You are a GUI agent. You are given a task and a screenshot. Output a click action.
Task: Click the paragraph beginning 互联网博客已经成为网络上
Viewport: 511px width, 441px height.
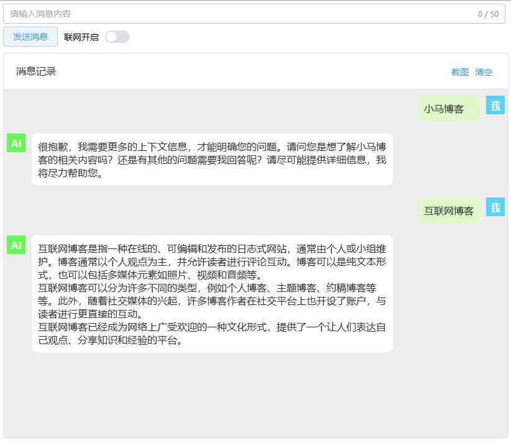(212, 334)
